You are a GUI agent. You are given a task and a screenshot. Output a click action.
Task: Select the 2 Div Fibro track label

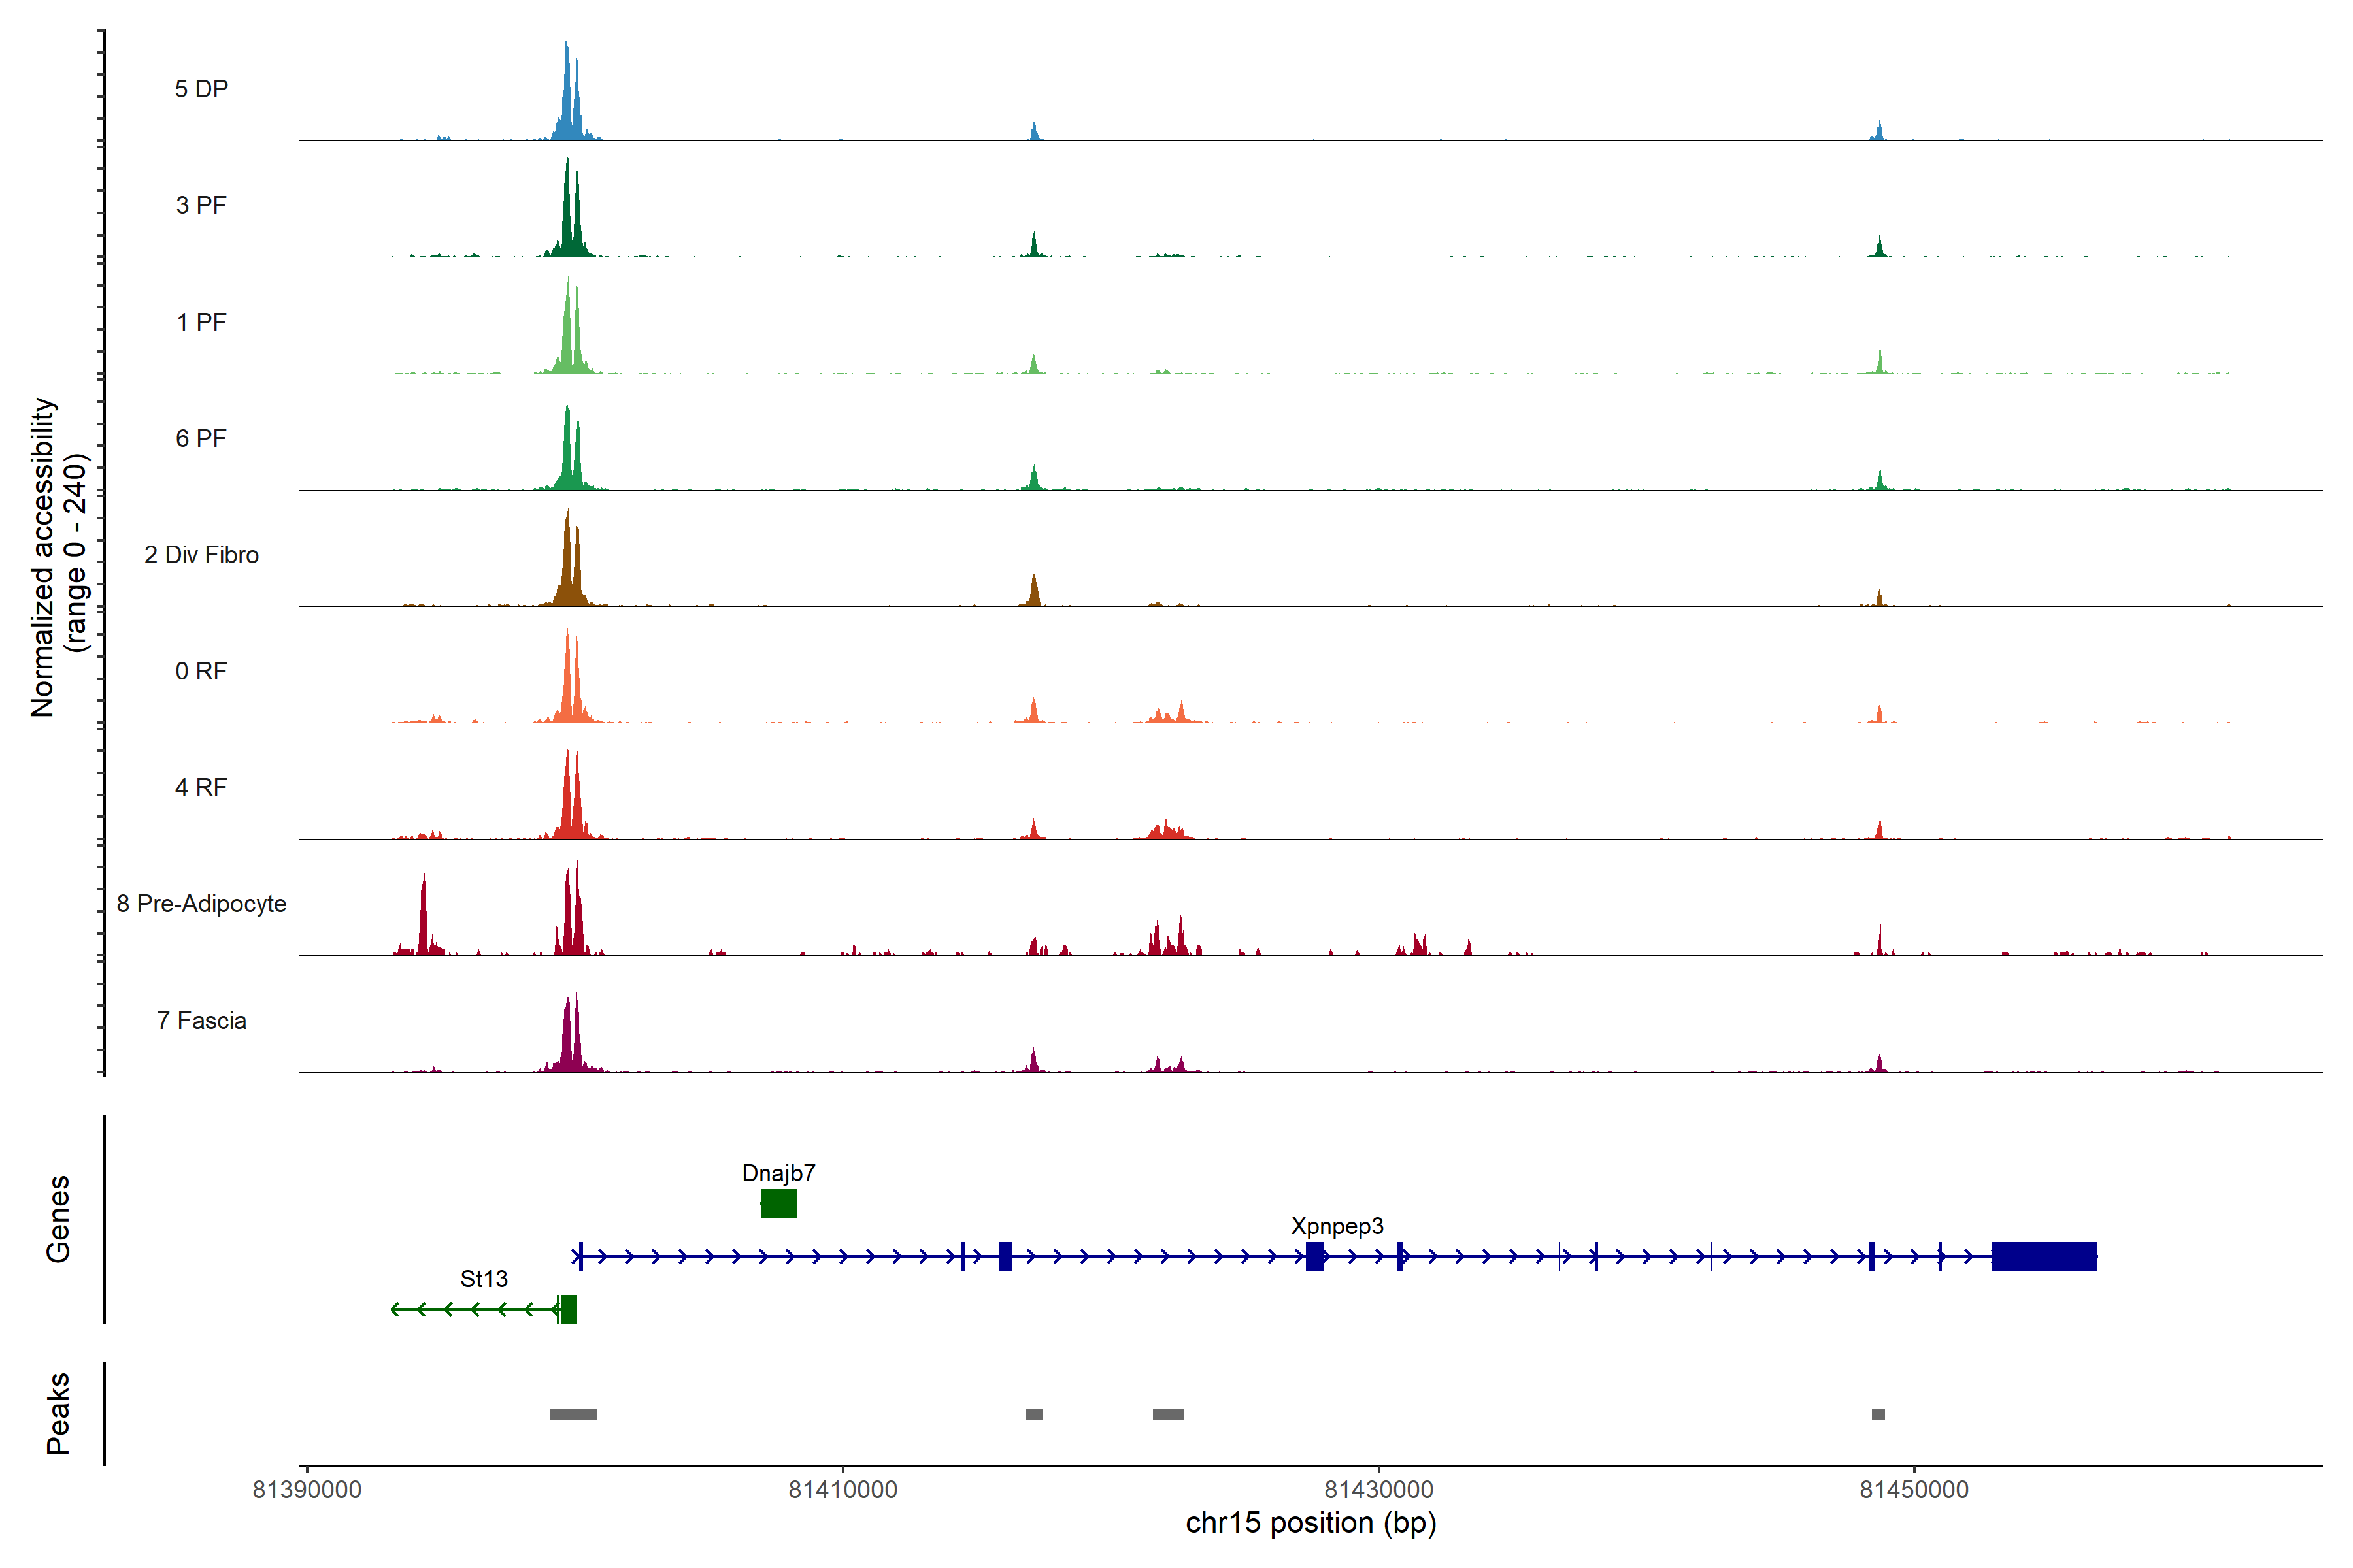click(x=201, y=555)
